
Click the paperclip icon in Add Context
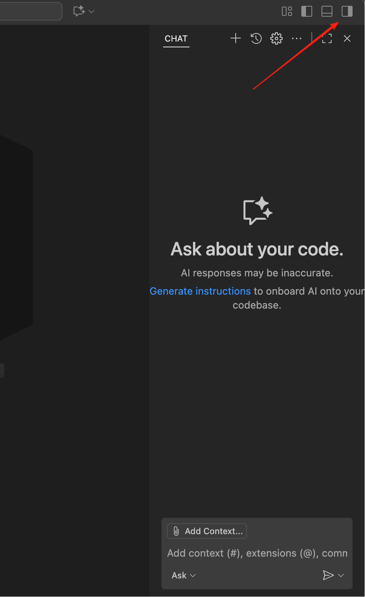coord(176,531)
